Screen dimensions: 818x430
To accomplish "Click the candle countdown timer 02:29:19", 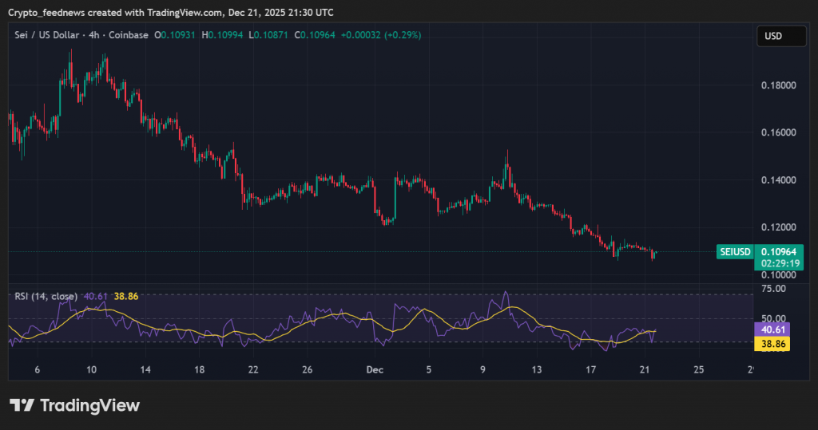I will [779, 262].
